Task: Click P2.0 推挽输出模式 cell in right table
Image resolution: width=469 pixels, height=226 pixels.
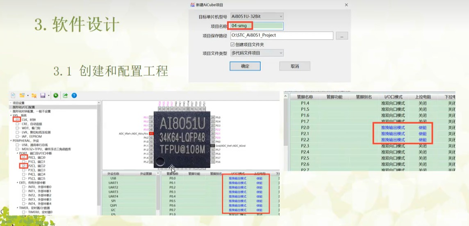Action: 393,127
